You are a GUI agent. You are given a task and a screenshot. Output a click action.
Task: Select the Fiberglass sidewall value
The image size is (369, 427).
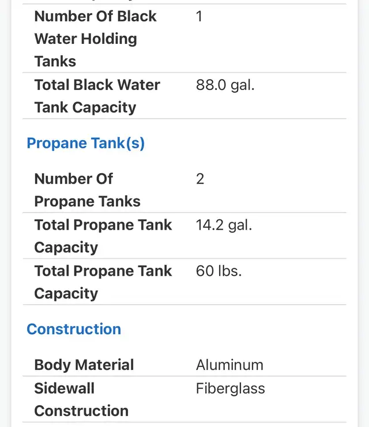point(230,388)
